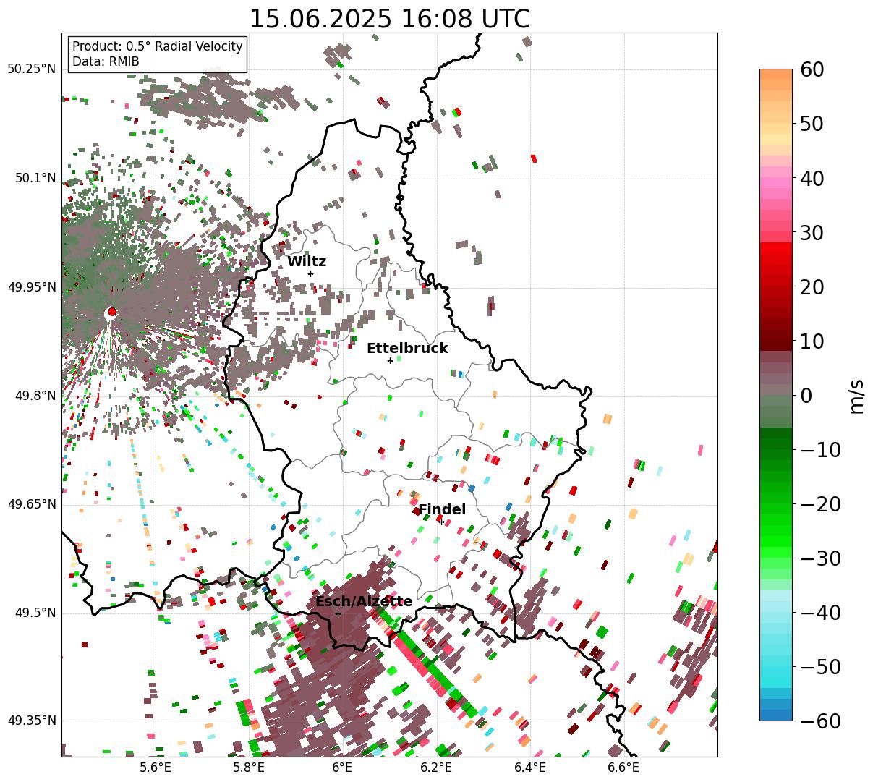
Task: Click the −30 tick label on colorbar
Action: [x=820, y=558]
